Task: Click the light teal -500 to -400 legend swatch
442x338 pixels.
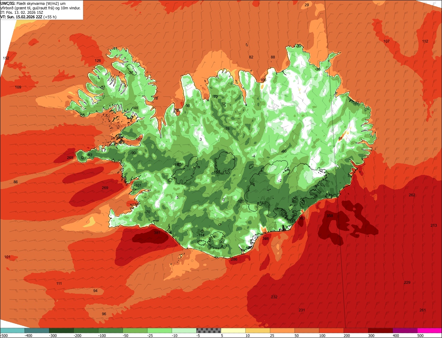Action: [x=12, y=330]
